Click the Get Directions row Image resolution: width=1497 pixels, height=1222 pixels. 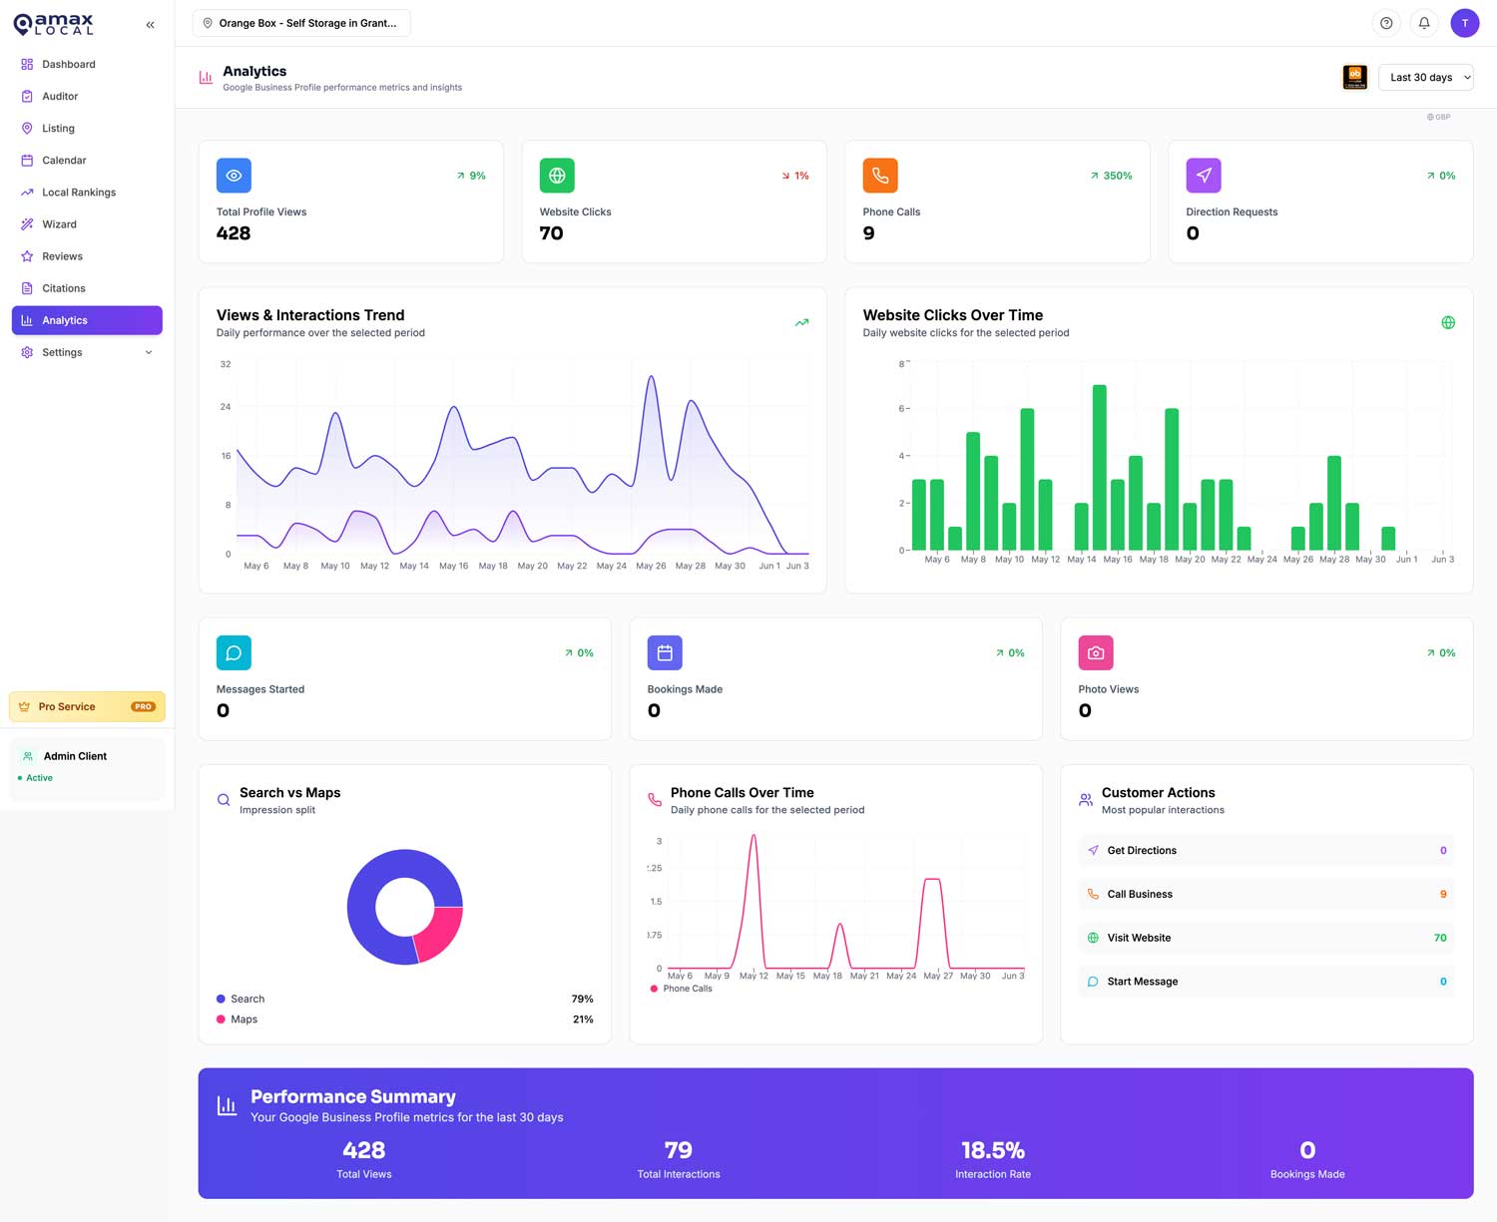click(x=1266, y=850)
